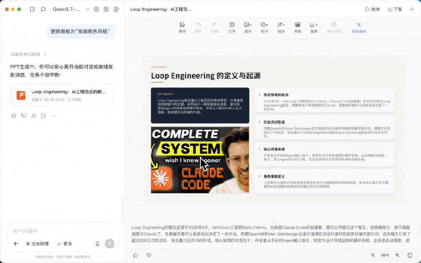
Task: Zoom out the slide view
Action: [373, 255]
